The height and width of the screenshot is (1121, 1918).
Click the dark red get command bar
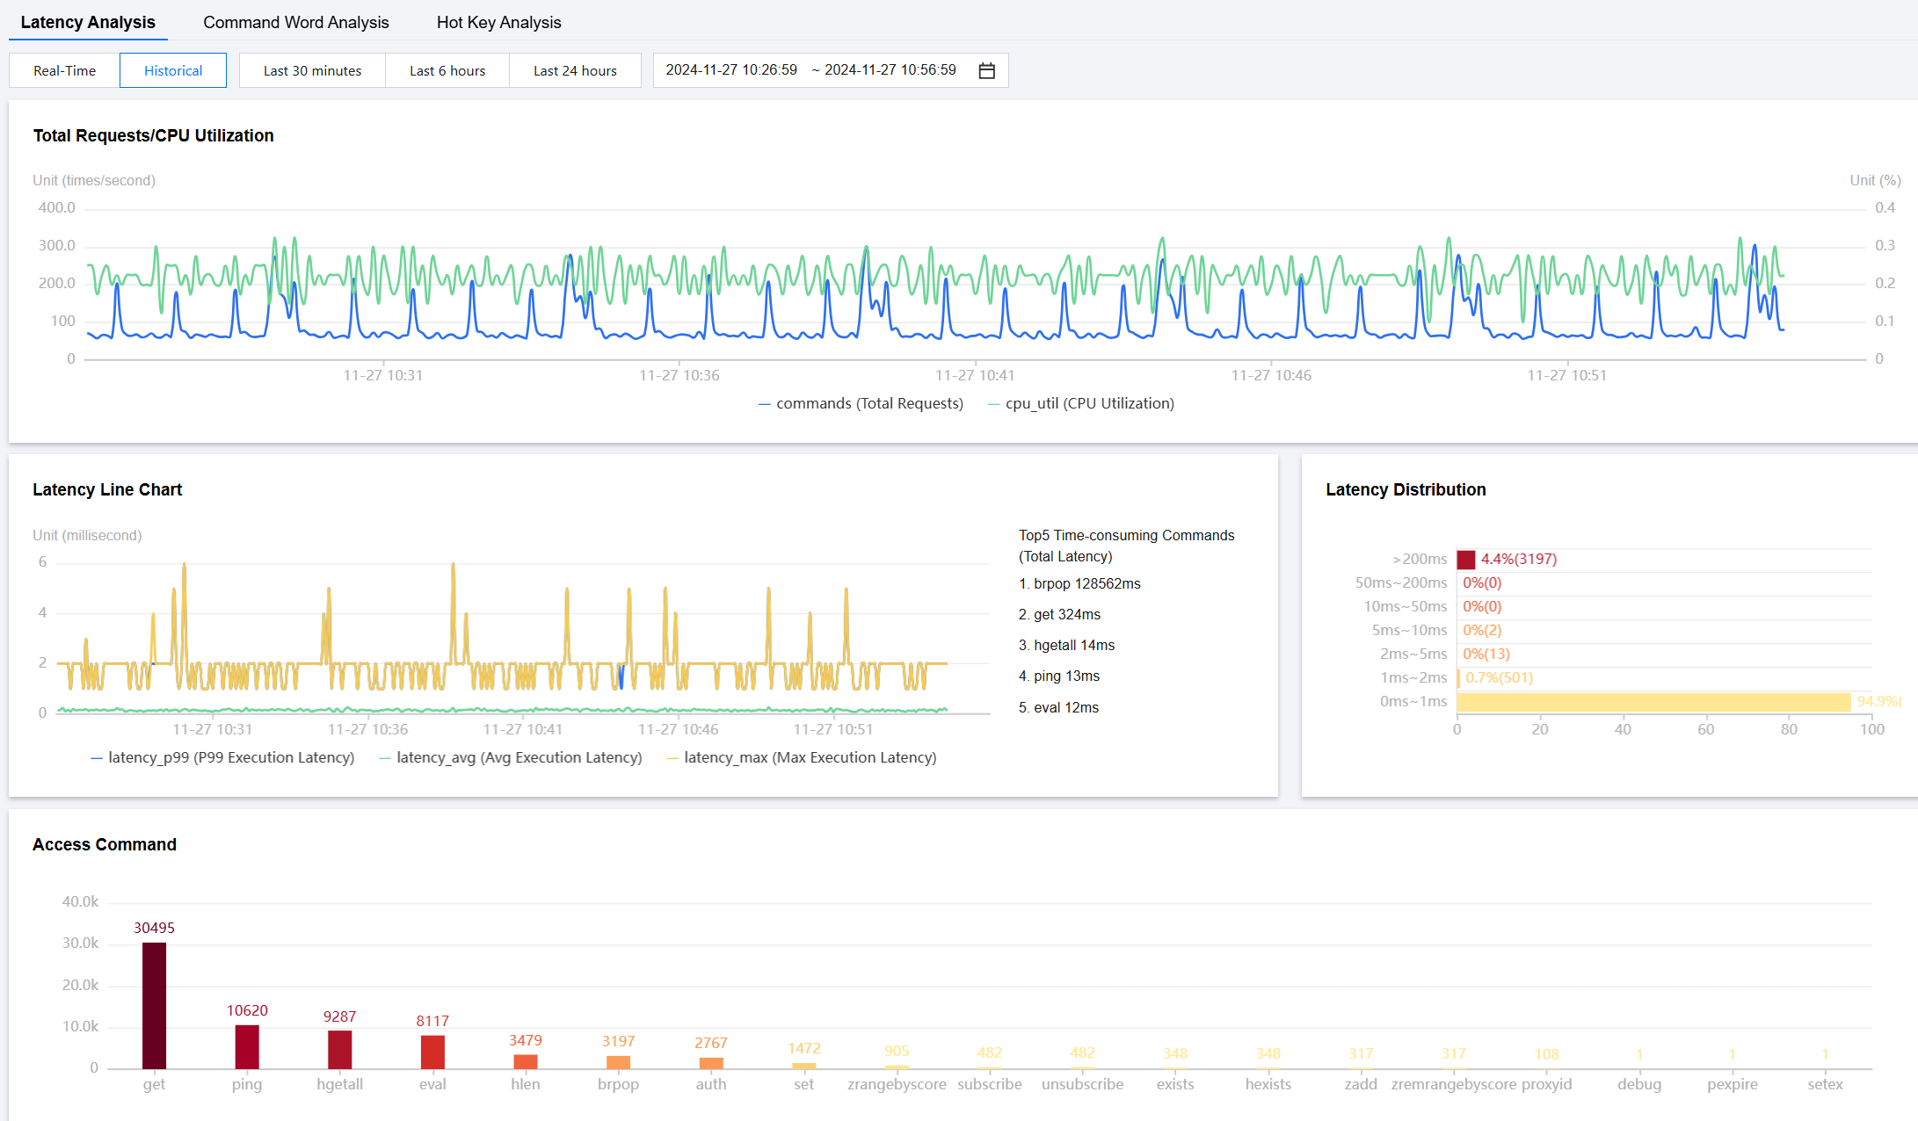click(x=154, y=1005)
